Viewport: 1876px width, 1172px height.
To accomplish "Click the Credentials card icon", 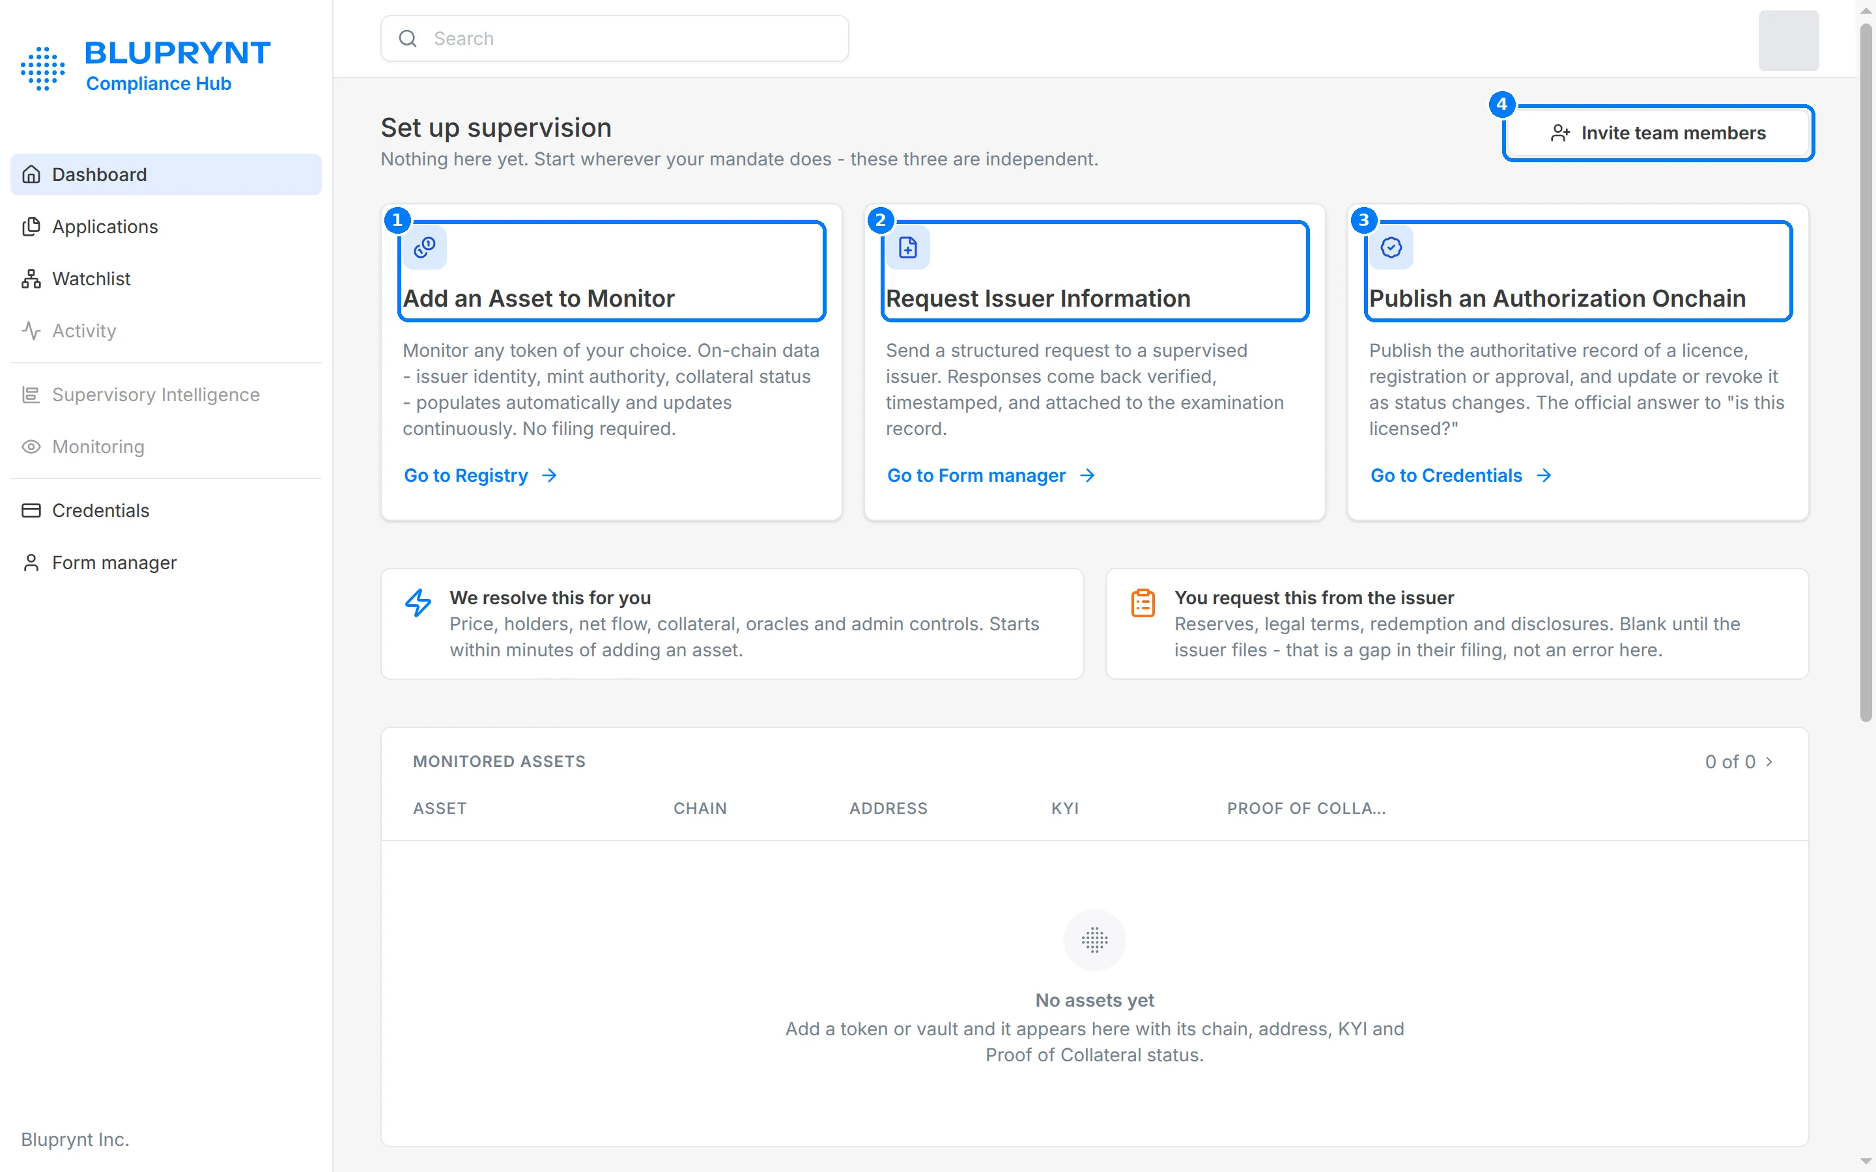I will pos(31,510).
